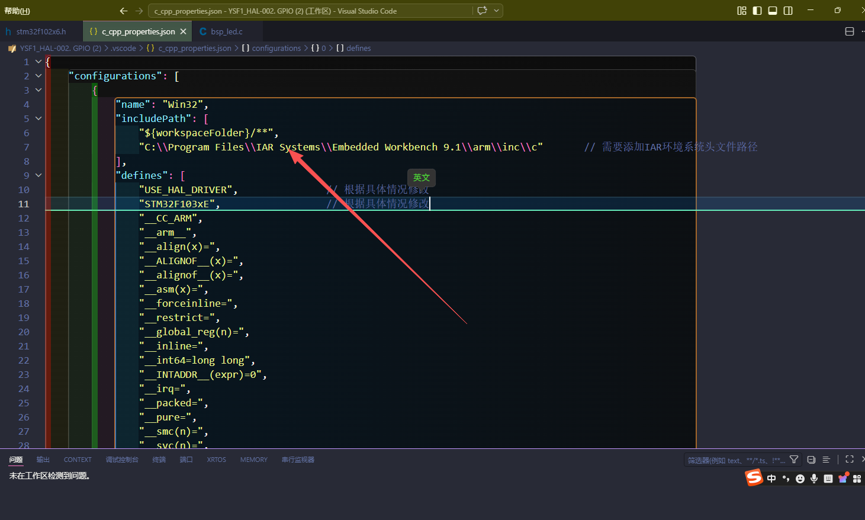
Task: Toggle the secondary side bar icon
Action: click(788, 11)
